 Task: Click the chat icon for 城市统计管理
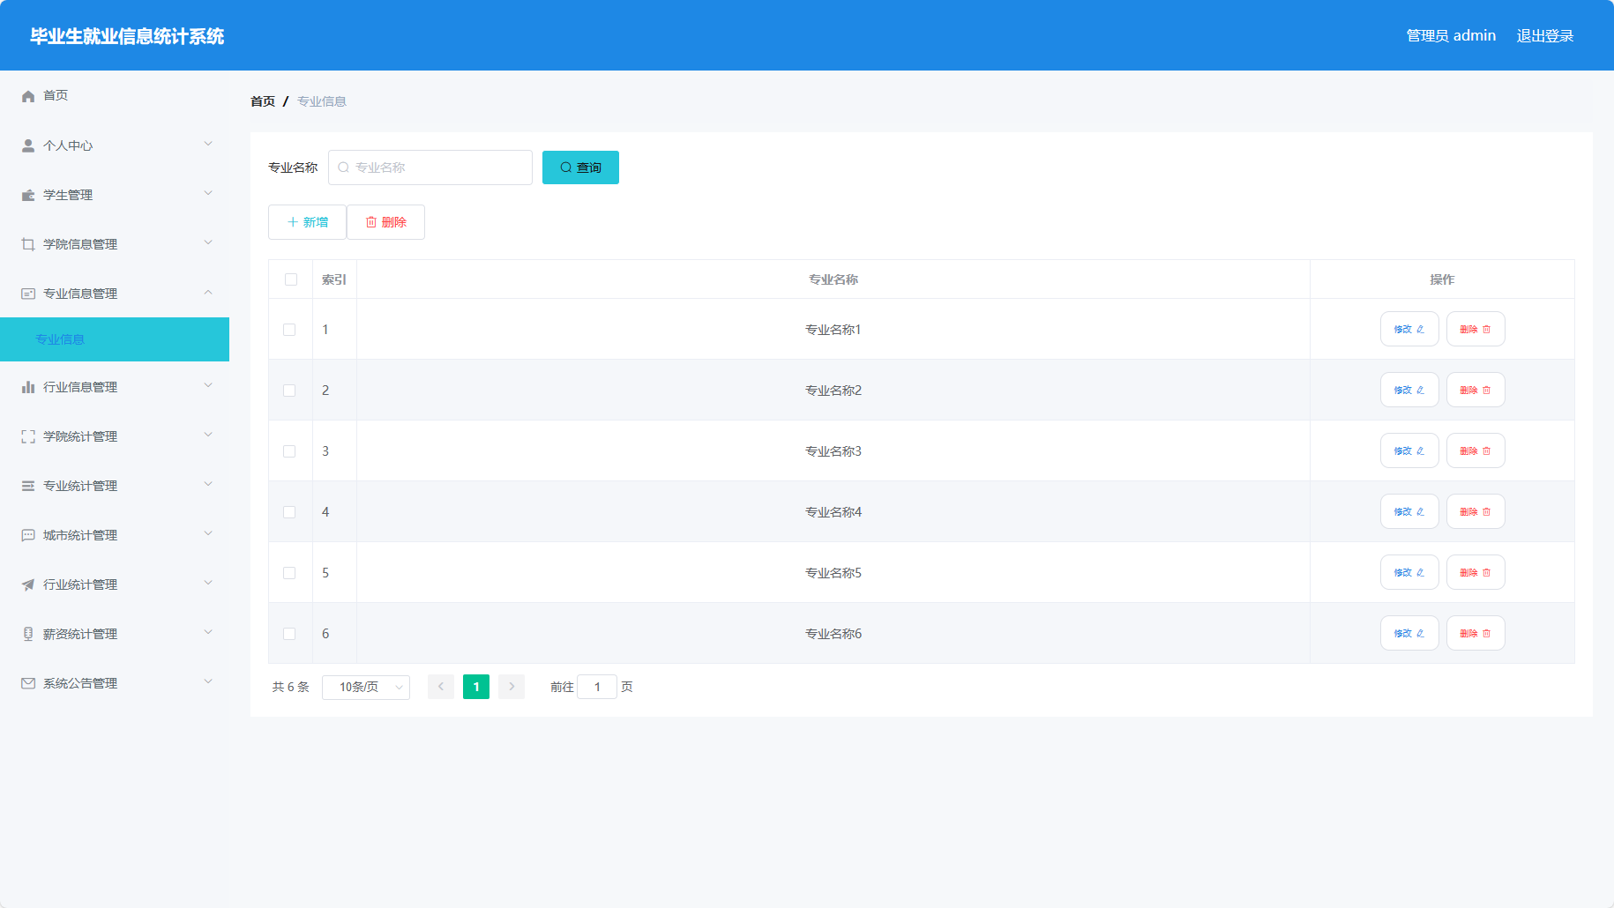[28, 535]
